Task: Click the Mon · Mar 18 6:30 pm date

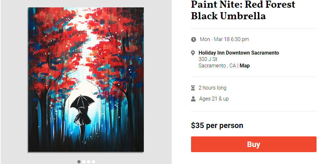Action: coord(224,39)
